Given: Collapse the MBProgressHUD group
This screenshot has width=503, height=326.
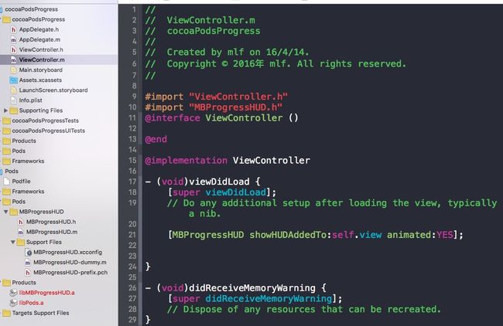Looking at the screenshot, I should click(x=5, y=212).
